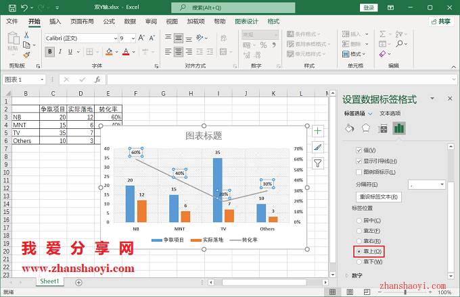Viewport: 460px width, 297px height.
Task: Click the align left icon
Action: [x=168, y=52]
